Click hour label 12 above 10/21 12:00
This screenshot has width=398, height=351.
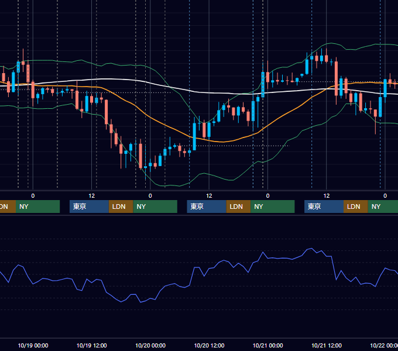[327, 196]
